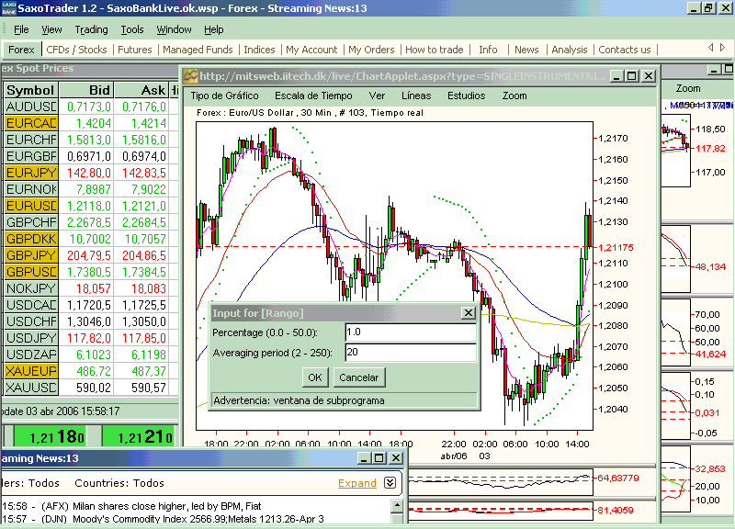
Task: Open the Tools menu
Action: click(x=132, y=29)
